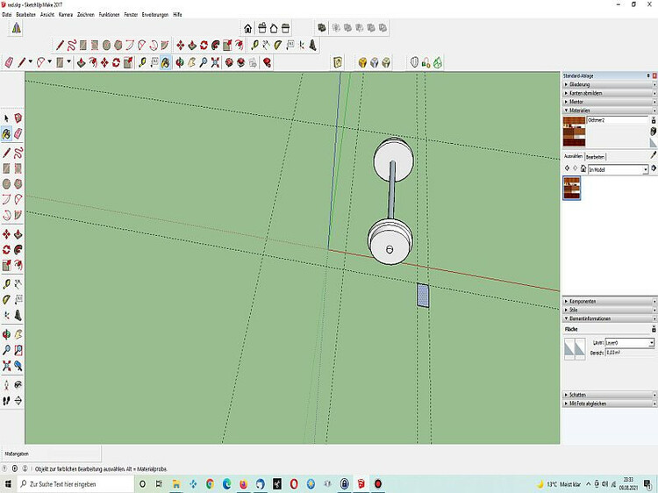
Task: Click the Home view icon in top toolbar
Action: 248,28
